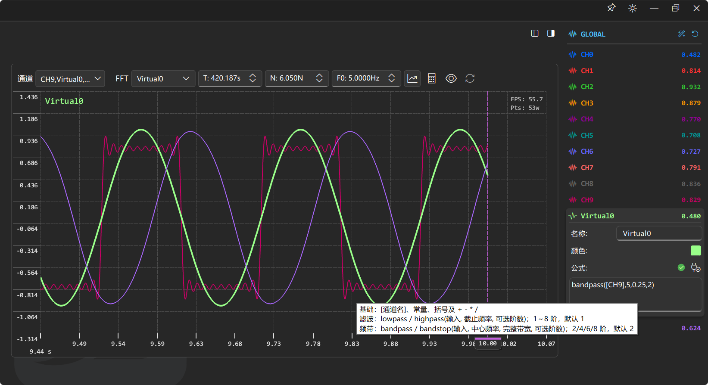Image resolution: width=708 pixels, height=385 pixels.
Task: Click the CH9 waveform icon
Action: [x=573, y=200]
